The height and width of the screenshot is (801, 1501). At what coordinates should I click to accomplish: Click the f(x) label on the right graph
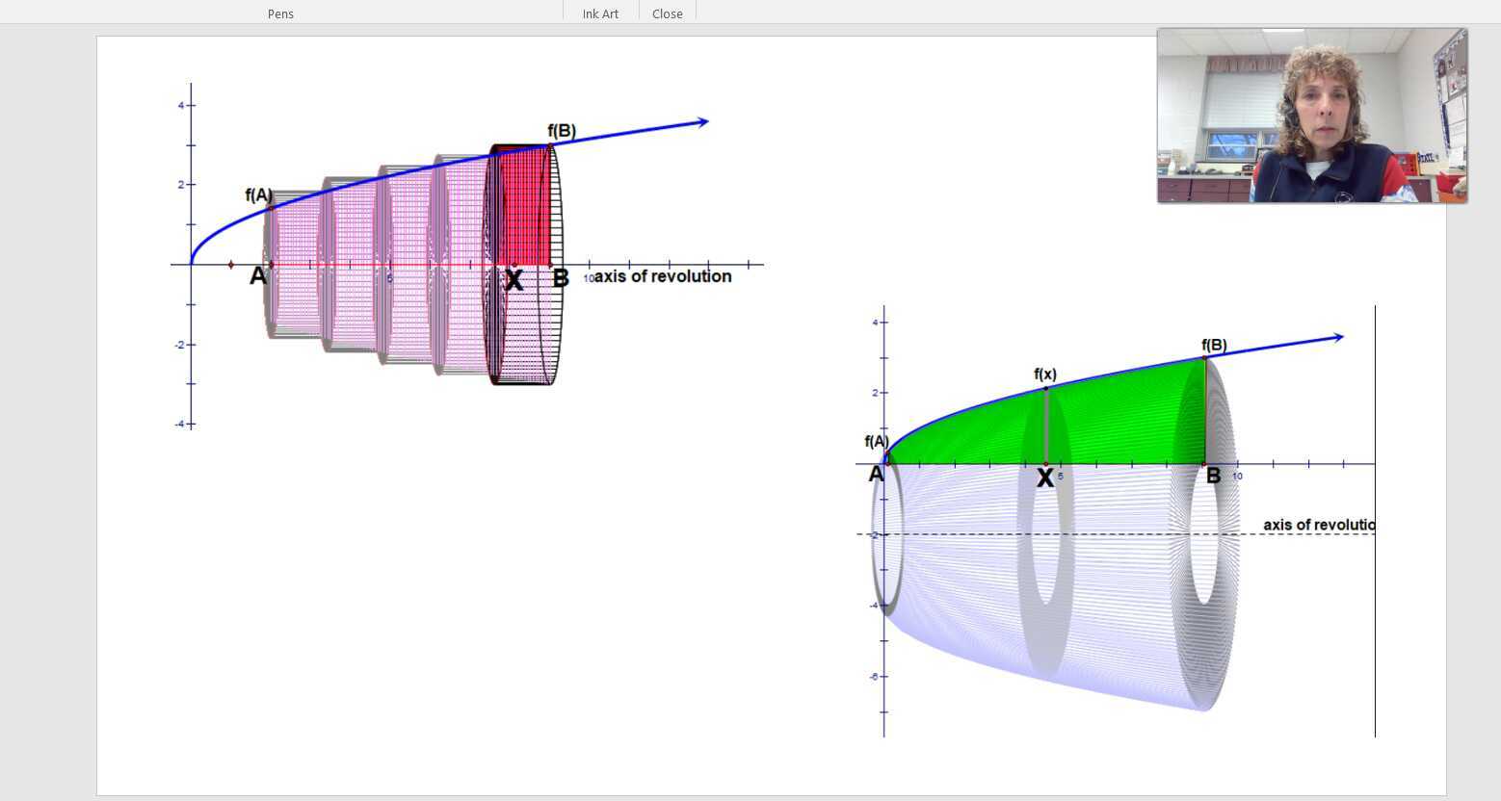point(1045,375)
